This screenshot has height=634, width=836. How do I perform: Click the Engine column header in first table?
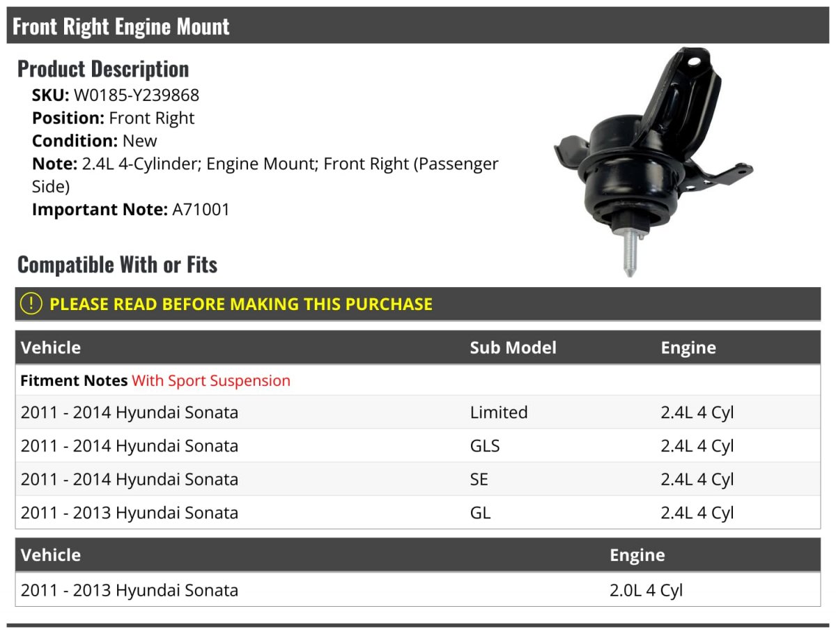coord(688,347)
